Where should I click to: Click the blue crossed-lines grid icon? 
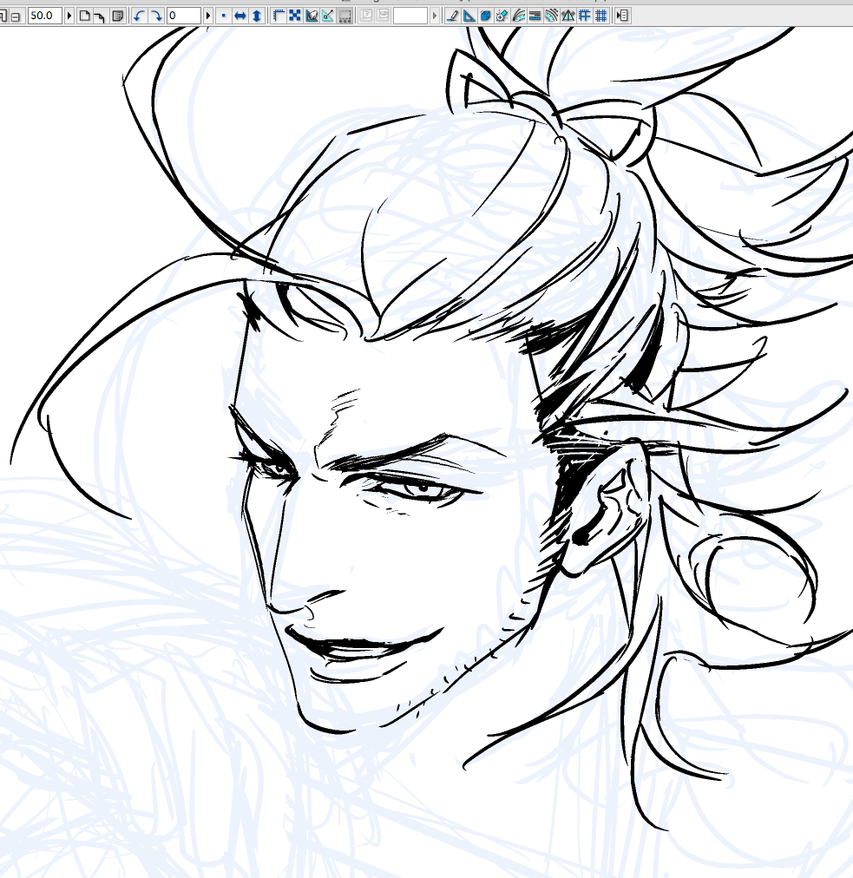coord(585,16)
